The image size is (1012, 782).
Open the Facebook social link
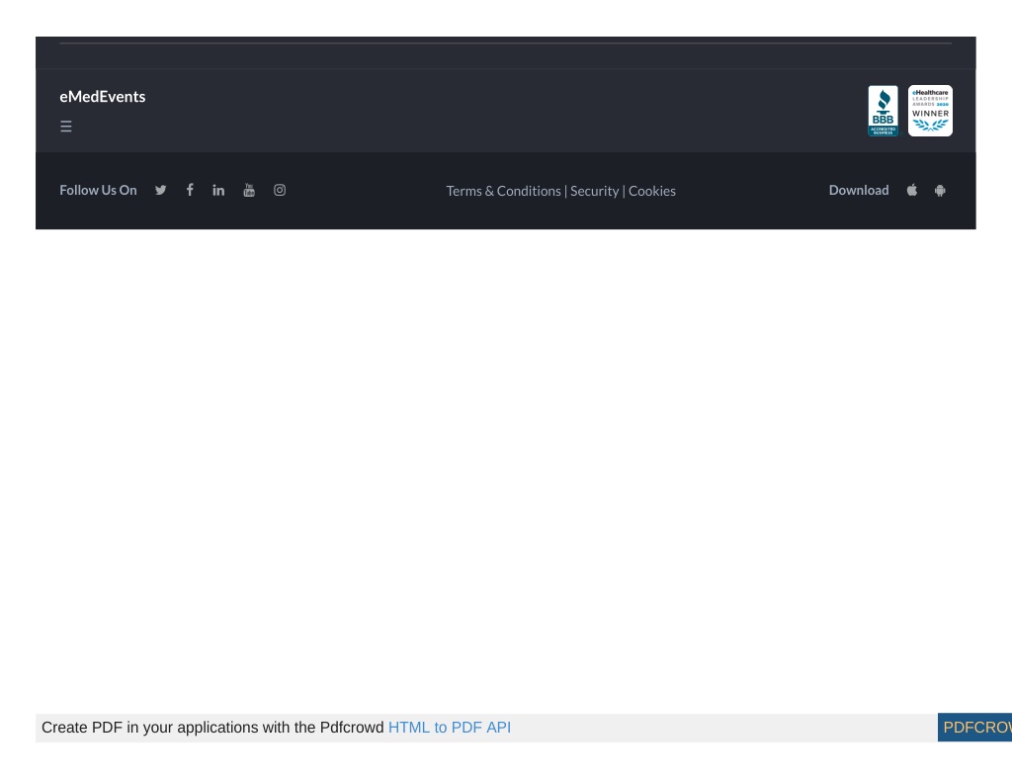click(190, 190)
